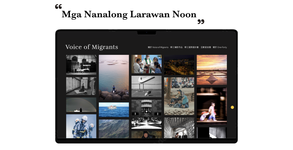This screenshot has height=150, width=293.
Task: Open the firefighters in helmets photo
Action: click(81, 126)
